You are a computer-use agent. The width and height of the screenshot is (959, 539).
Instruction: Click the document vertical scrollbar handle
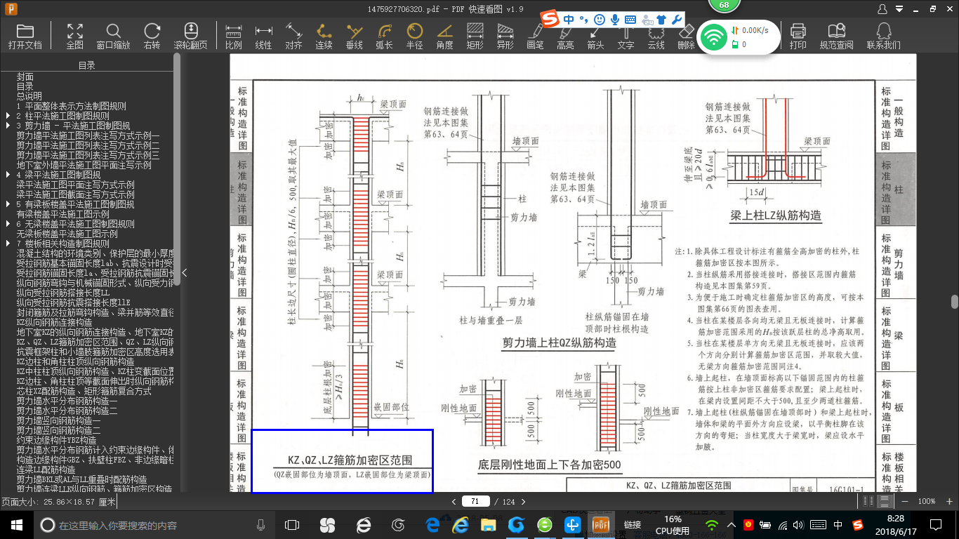coord(955,302)
